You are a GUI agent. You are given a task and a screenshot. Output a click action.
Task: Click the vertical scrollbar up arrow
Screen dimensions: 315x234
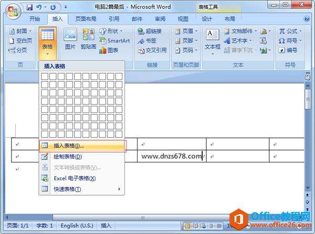tap(308, 86)
